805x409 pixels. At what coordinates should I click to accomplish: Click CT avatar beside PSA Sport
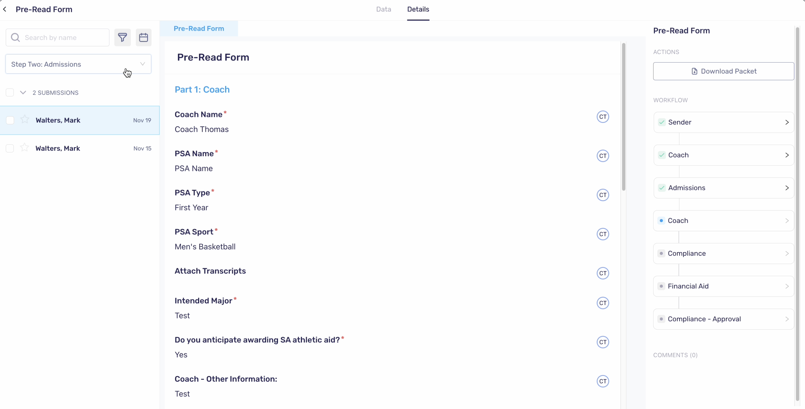tap(603, 234)
